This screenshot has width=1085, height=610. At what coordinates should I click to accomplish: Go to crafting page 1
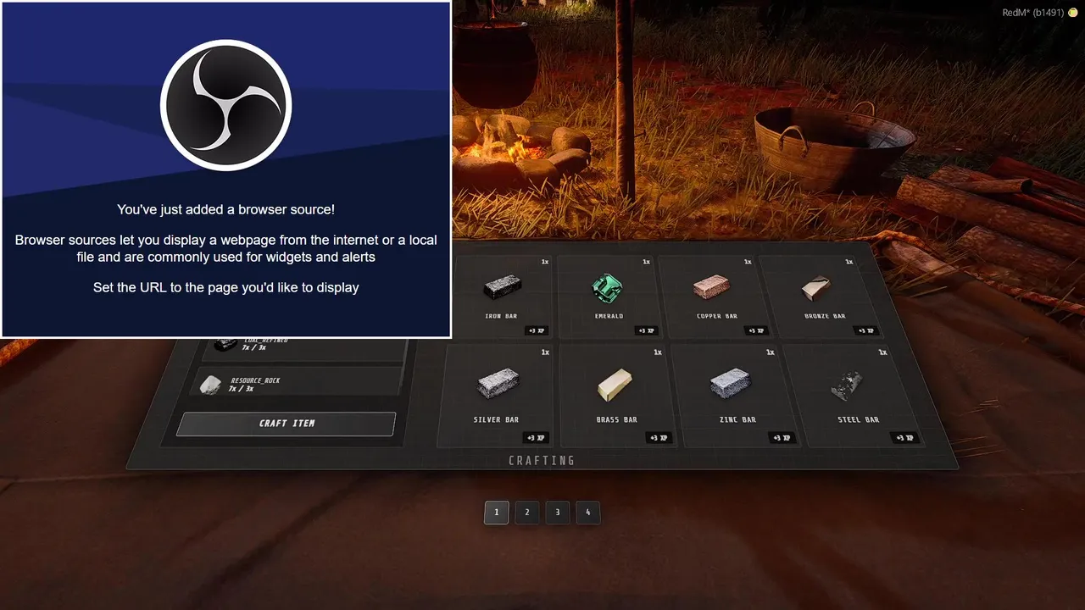pyautogui.click(x=497, y=513)
